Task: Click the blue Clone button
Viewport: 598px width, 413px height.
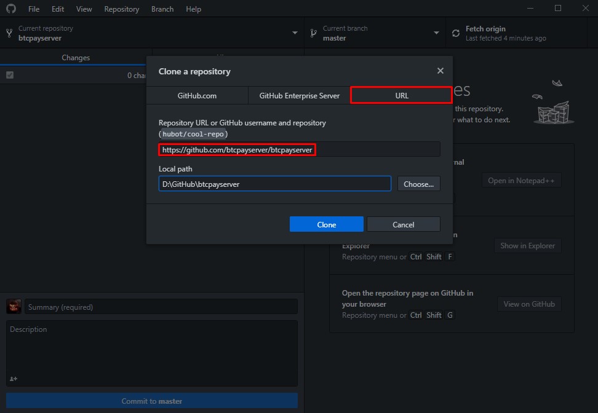Action: [326, 224]
